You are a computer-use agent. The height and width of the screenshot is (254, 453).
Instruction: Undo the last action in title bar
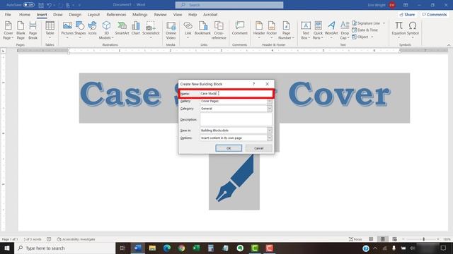coord(49,5)
